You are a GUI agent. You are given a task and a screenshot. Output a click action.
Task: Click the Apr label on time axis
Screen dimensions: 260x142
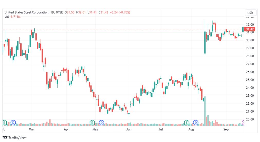66,129
